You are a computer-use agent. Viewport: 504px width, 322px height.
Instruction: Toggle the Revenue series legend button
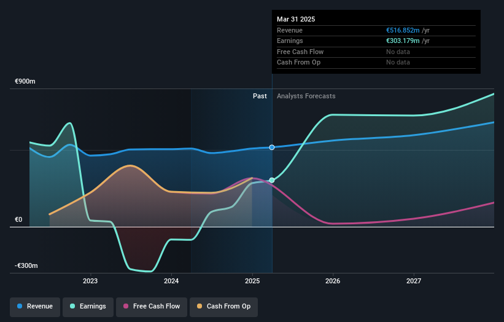[x=35, y=307]
